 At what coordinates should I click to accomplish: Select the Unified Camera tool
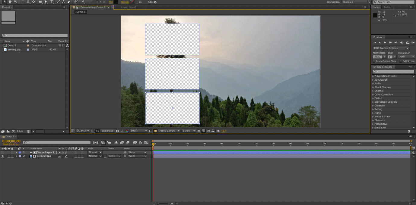click(28, 2)
